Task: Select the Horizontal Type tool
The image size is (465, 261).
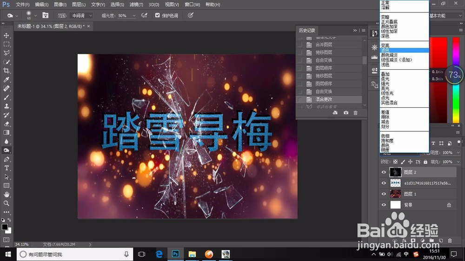Action: (6, 168)
